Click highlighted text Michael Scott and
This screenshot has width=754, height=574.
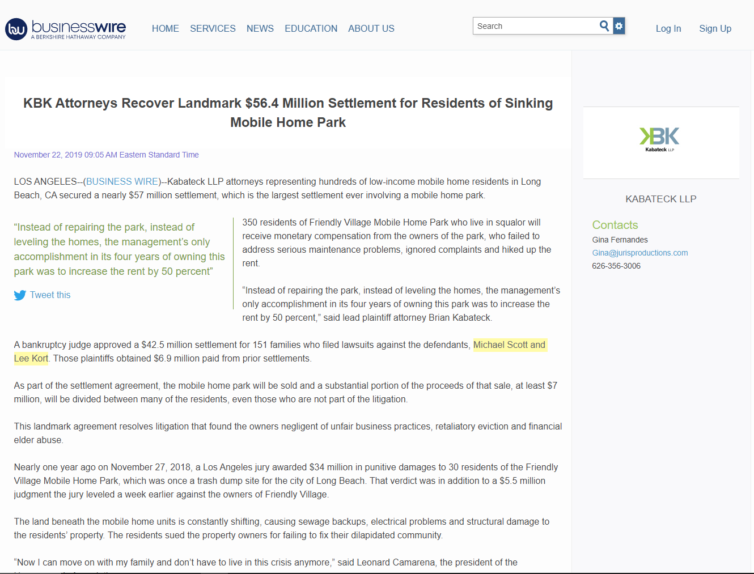pyautogui.click(x=509, y=345)
